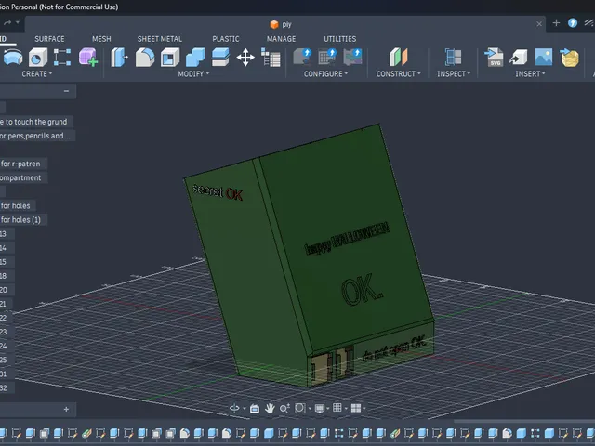Select the Press Pull tool
595x446 pixels.
pos(119,58)
